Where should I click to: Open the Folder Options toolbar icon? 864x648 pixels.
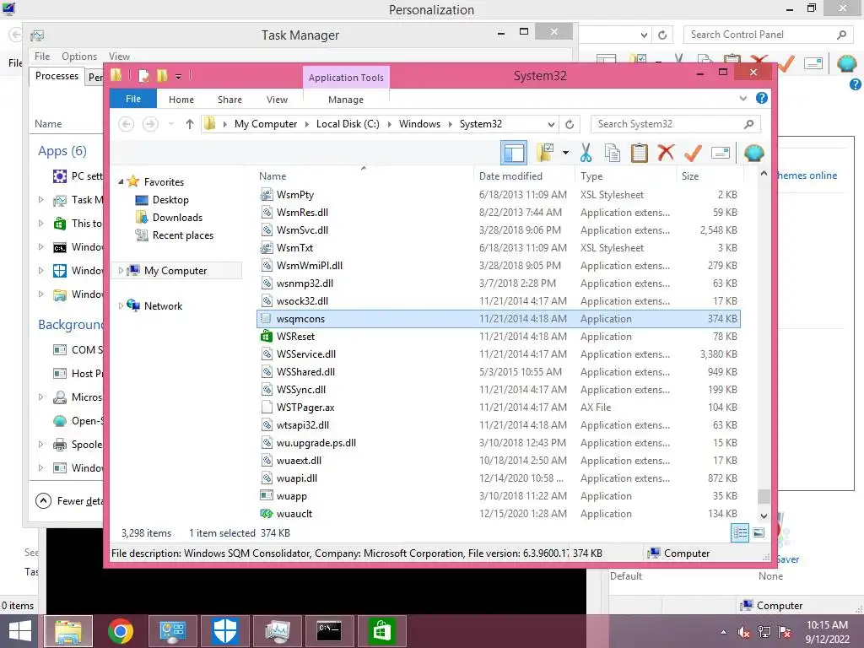545,153
